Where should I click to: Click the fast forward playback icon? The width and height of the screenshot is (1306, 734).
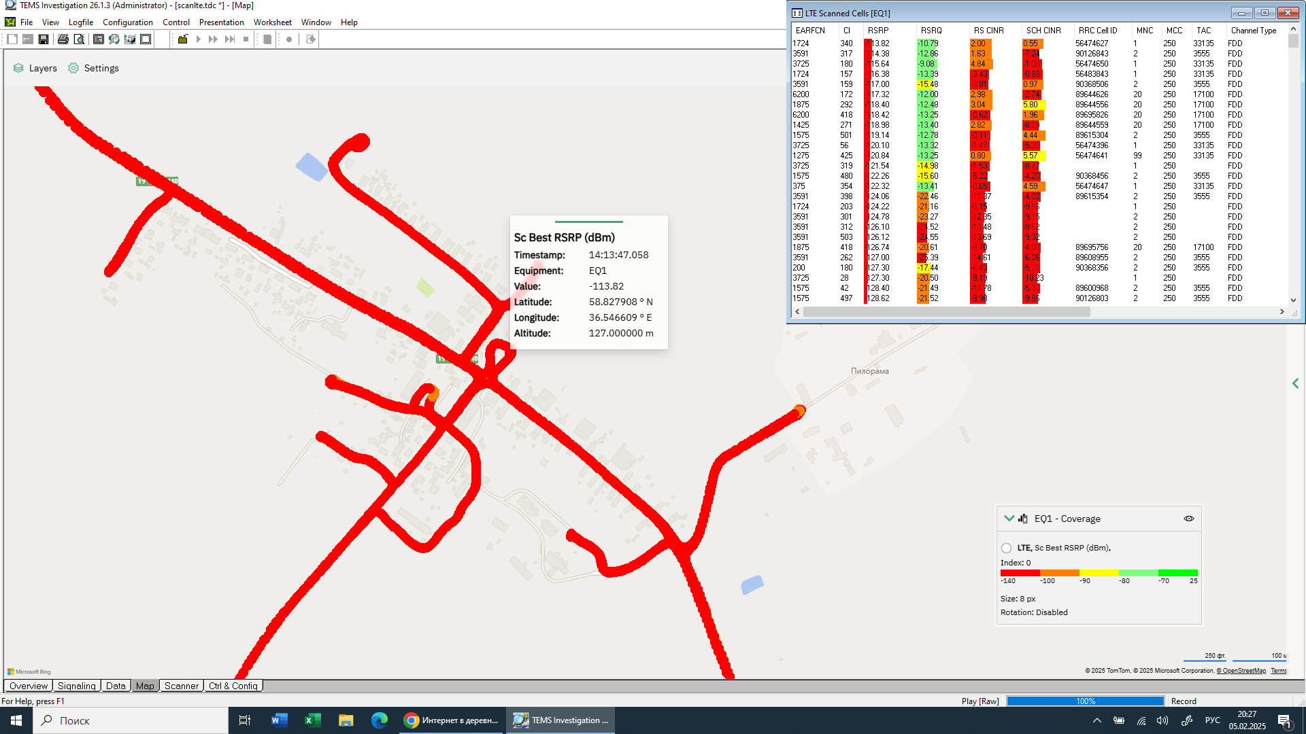(x=213, y=39)
